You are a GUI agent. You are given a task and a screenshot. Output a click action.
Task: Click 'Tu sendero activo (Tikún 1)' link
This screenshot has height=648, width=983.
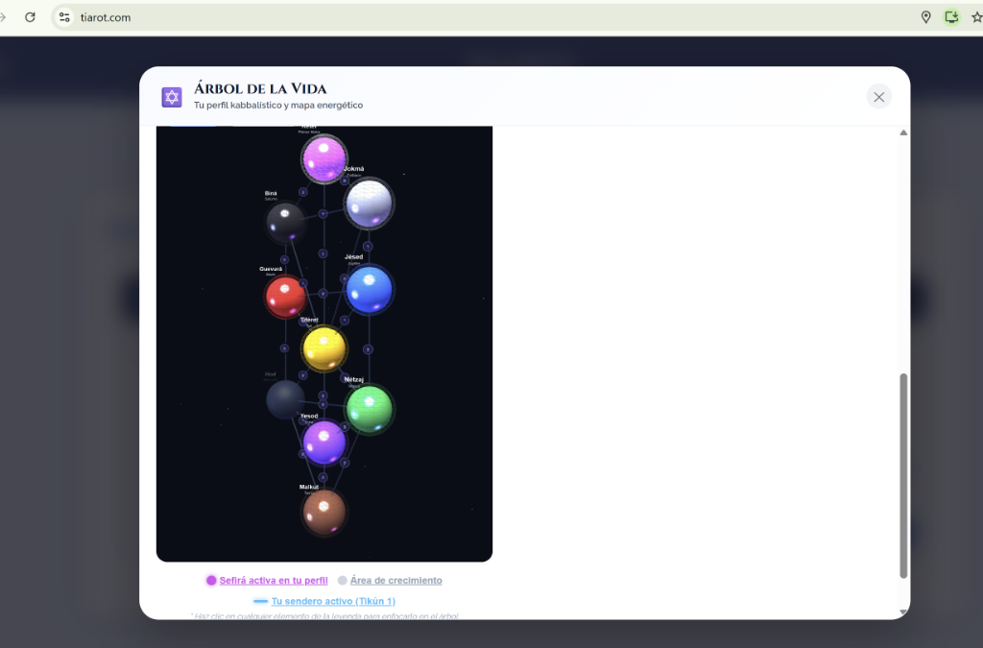[333, 601]
